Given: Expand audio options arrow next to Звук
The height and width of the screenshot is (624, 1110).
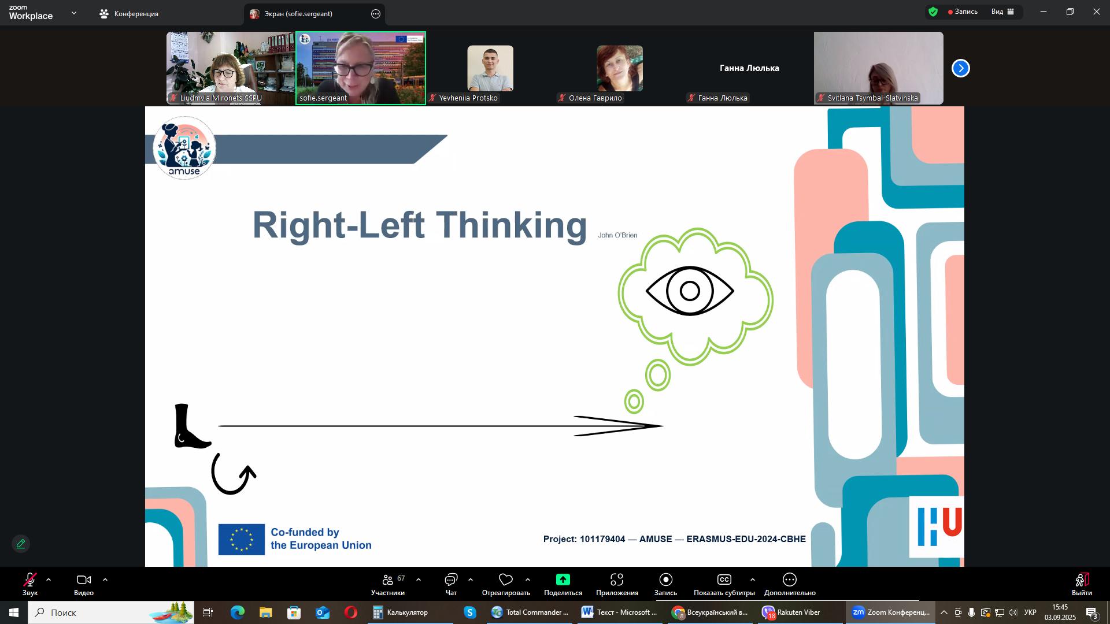Looking at the screenshot, I should pos(49,580).
